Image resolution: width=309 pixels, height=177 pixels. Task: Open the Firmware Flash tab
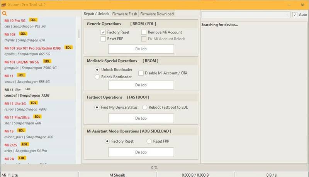125,14
